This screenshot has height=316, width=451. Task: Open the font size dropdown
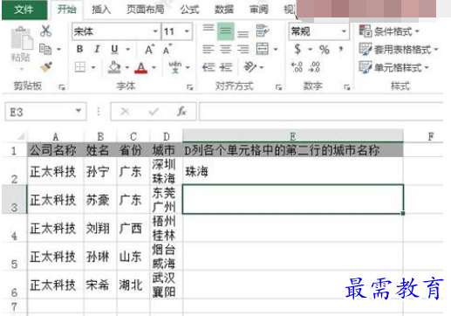(x=187, y=31)
